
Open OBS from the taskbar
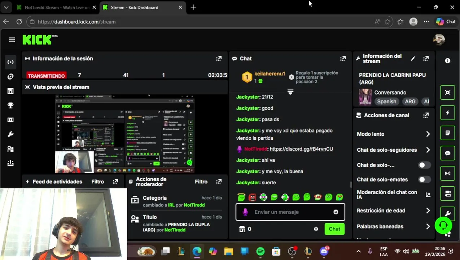pos(292,251)
